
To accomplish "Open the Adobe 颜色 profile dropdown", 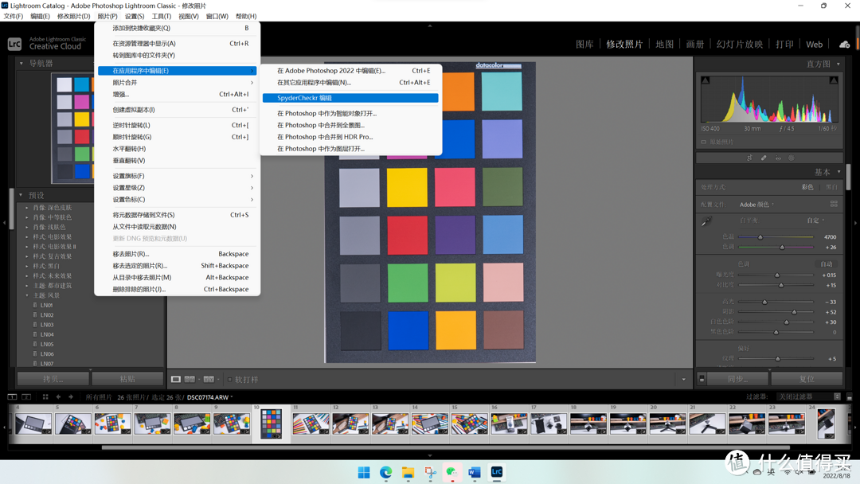I will (757, 205).
